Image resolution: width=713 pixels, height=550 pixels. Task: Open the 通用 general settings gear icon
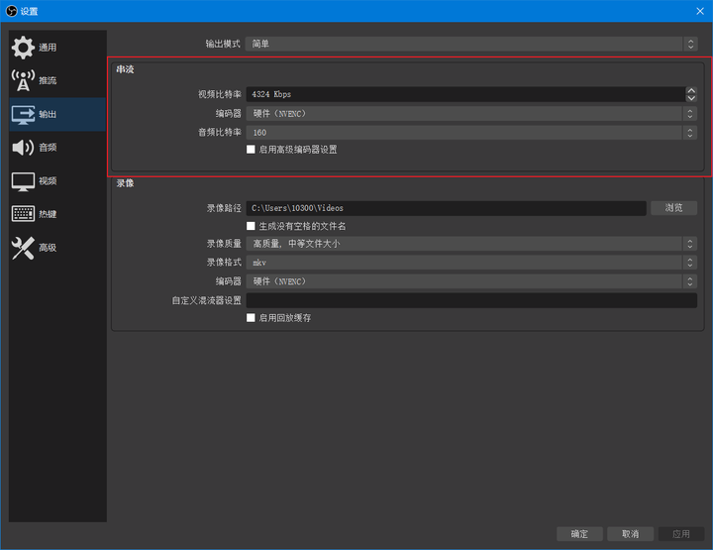[23, 48]
